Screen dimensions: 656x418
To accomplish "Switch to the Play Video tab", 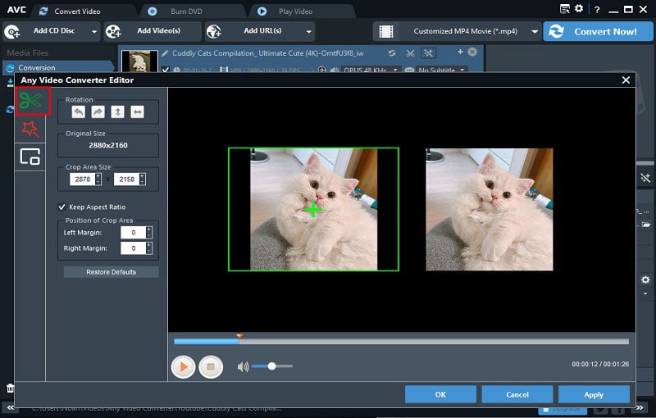I will click(x=295, y=11).
